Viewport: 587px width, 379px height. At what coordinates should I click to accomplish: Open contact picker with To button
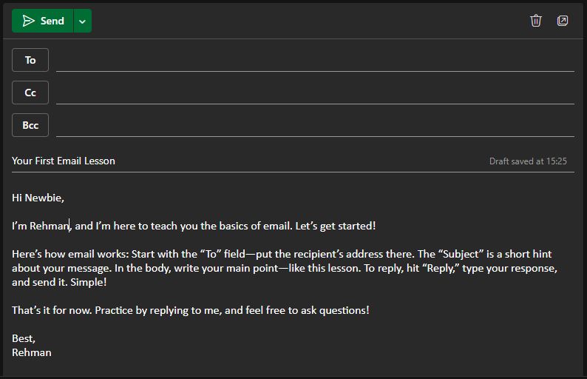tap(30, 60)
